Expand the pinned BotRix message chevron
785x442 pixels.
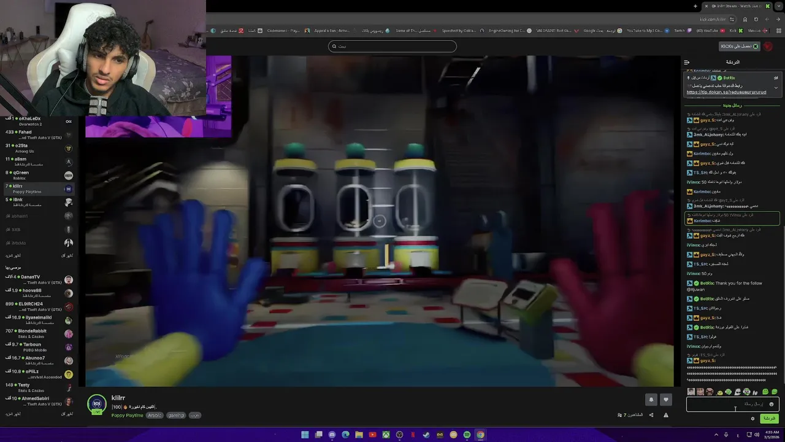[776, 88]
